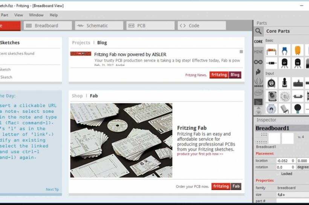Toggle the Locked checkbox in Inspector
Screen dimensions: 309x205
[279, 174]
